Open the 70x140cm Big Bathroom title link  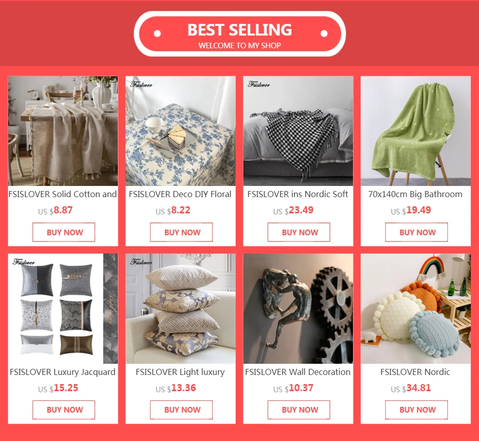415,195
